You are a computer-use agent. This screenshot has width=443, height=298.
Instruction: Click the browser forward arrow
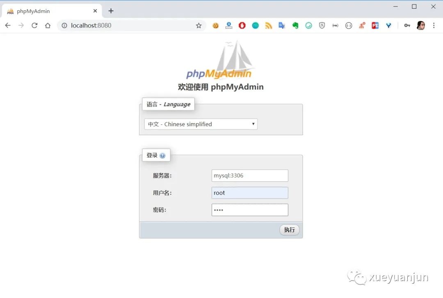pyautogui.click(x=21, y=25)
